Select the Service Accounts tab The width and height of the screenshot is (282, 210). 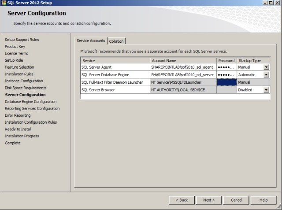[x=91, y=41]
